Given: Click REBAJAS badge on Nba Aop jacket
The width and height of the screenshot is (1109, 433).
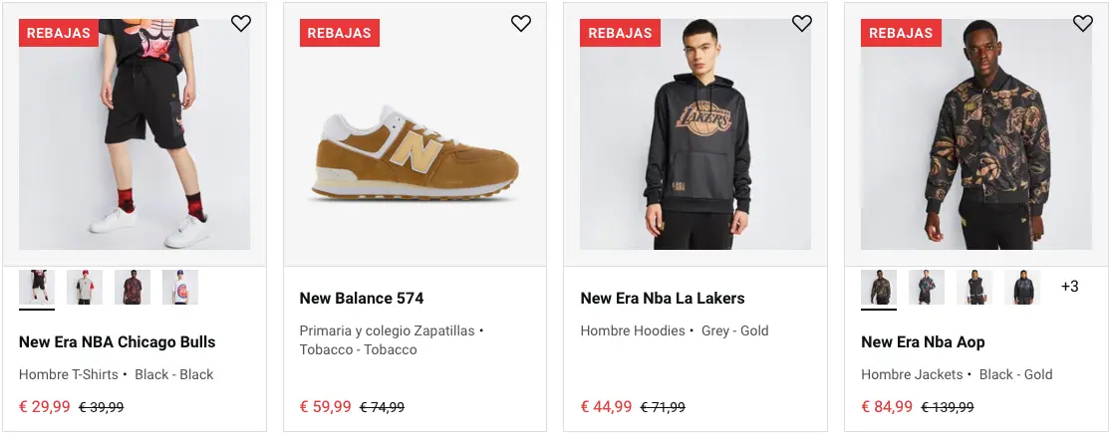Looking at the screenshot, I should coord(901,33).
